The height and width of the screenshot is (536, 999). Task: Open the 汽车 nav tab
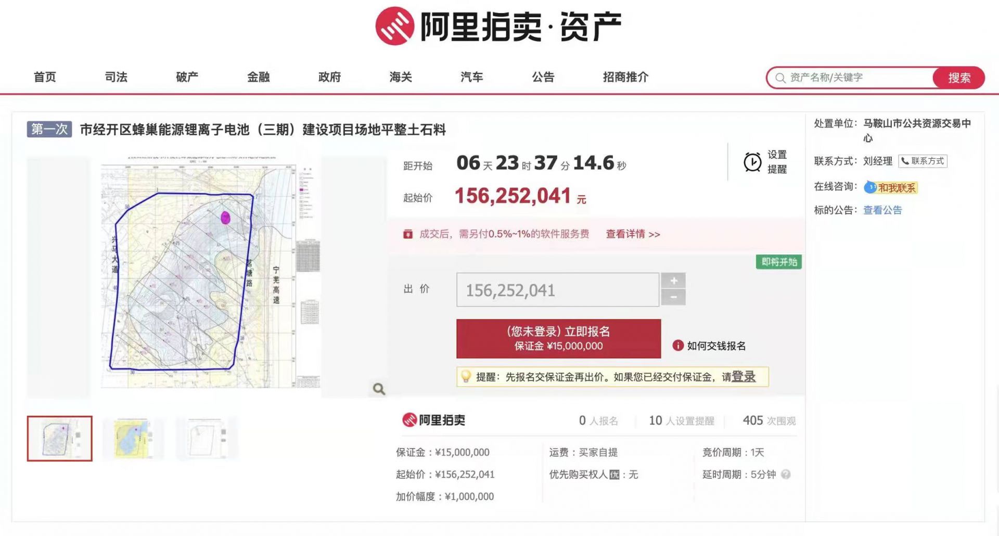(472, 77)
